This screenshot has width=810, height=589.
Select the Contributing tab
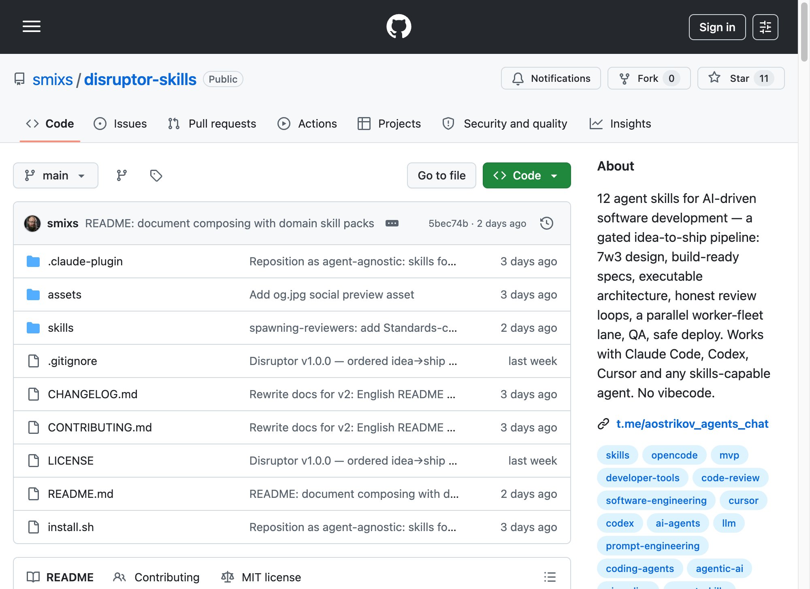(x=156, y=577)
